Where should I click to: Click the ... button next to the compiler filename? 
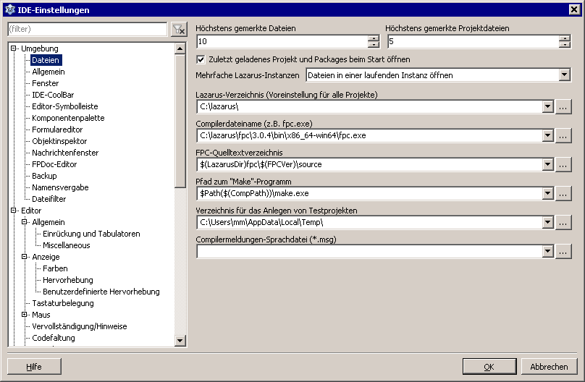coord(564,135)
